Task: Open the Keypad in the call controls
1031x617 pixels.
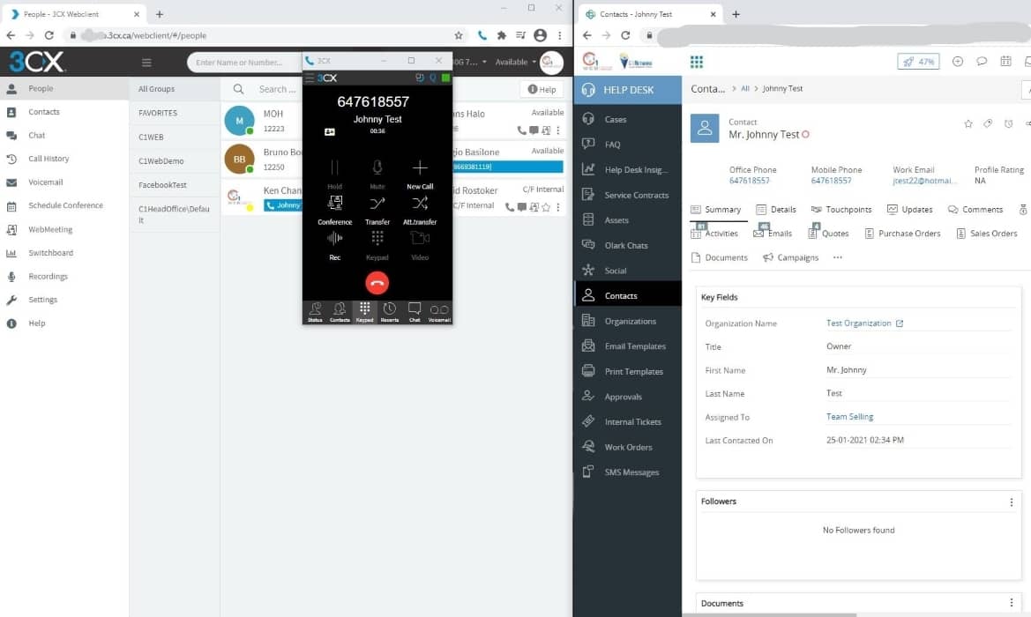Action: tap(377, 245)
